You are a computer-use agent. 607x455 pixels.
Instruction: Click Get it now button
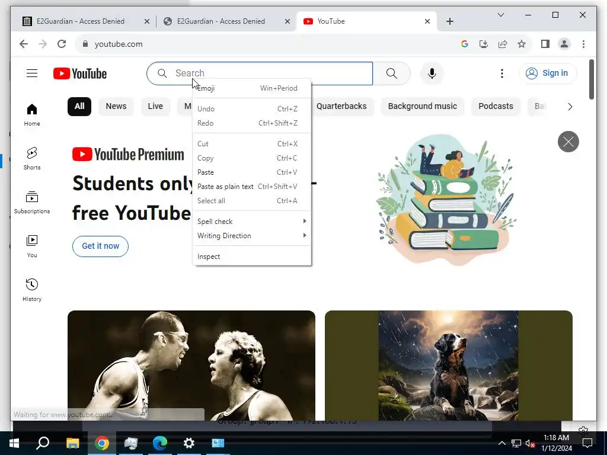click(100, 246)
